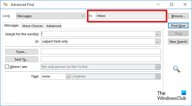Click the magnifying glass search icon
Image resolution: width=192 pixels, height=106 pixels.
click(x=177, y=69)
